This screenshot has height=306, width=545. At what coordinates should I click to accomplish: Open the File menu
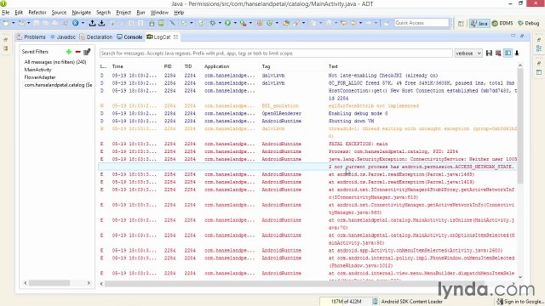(6, 13)
